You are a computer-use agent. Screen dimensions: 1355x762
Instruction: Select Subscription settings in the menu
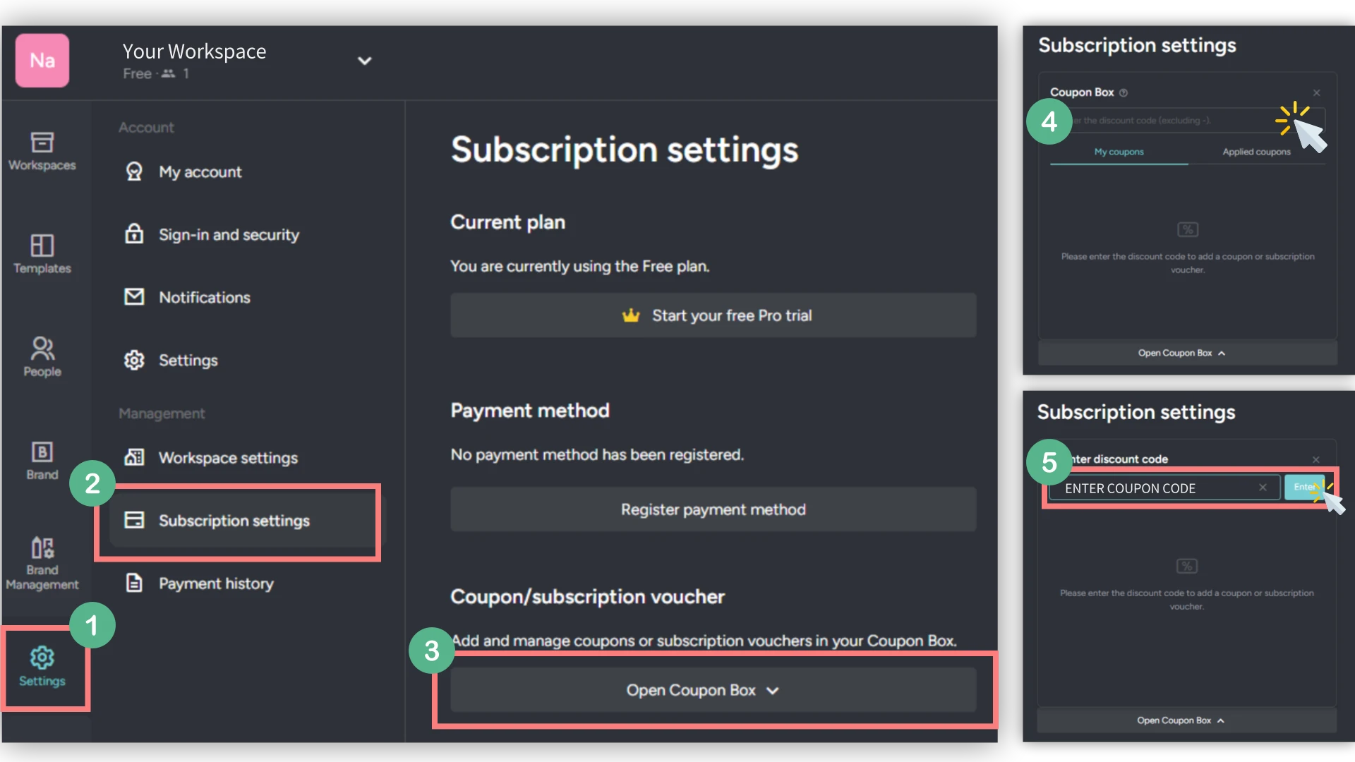pyautogui.click(x=234, y=521)
